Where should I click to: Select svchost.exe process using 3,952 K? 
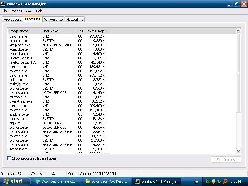(57, 132)
